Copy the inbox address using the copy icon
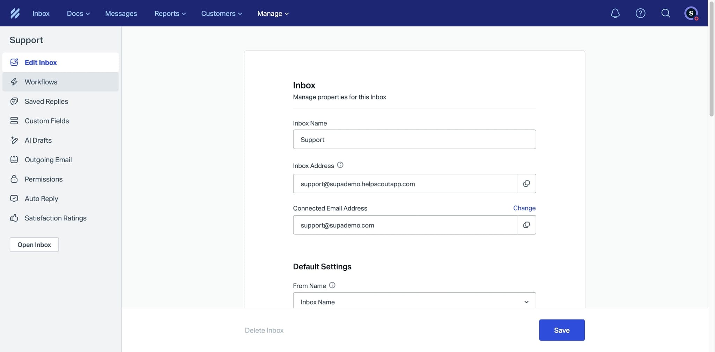The width and height of the screenshot is (715, 352). (526, 184)
